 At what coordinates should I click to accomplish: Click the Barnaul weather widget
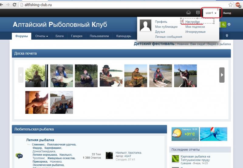click(x=185, y=134)
